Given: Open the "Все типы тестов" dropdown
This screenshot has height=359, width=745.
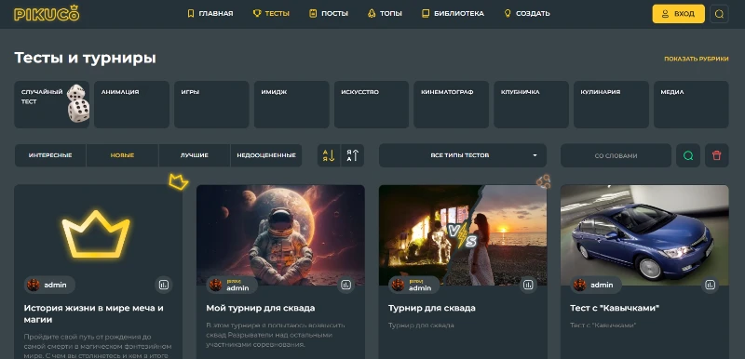Looking at the screenshot, I should tap(462, 155).
